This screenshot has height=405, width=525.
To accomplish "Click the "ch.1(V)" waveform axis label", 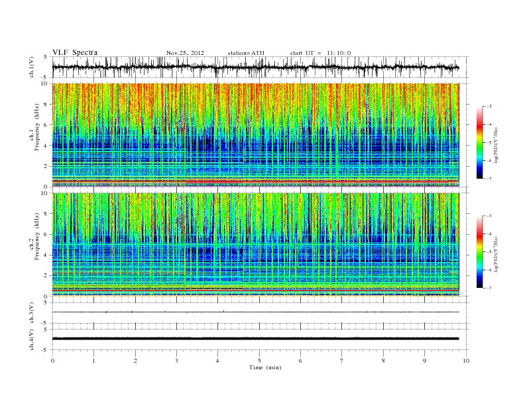I will [x=32, y=67].
